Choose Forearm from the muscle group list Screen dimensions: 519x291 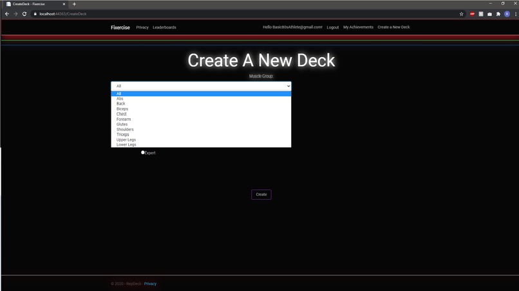tap(201, 119)
